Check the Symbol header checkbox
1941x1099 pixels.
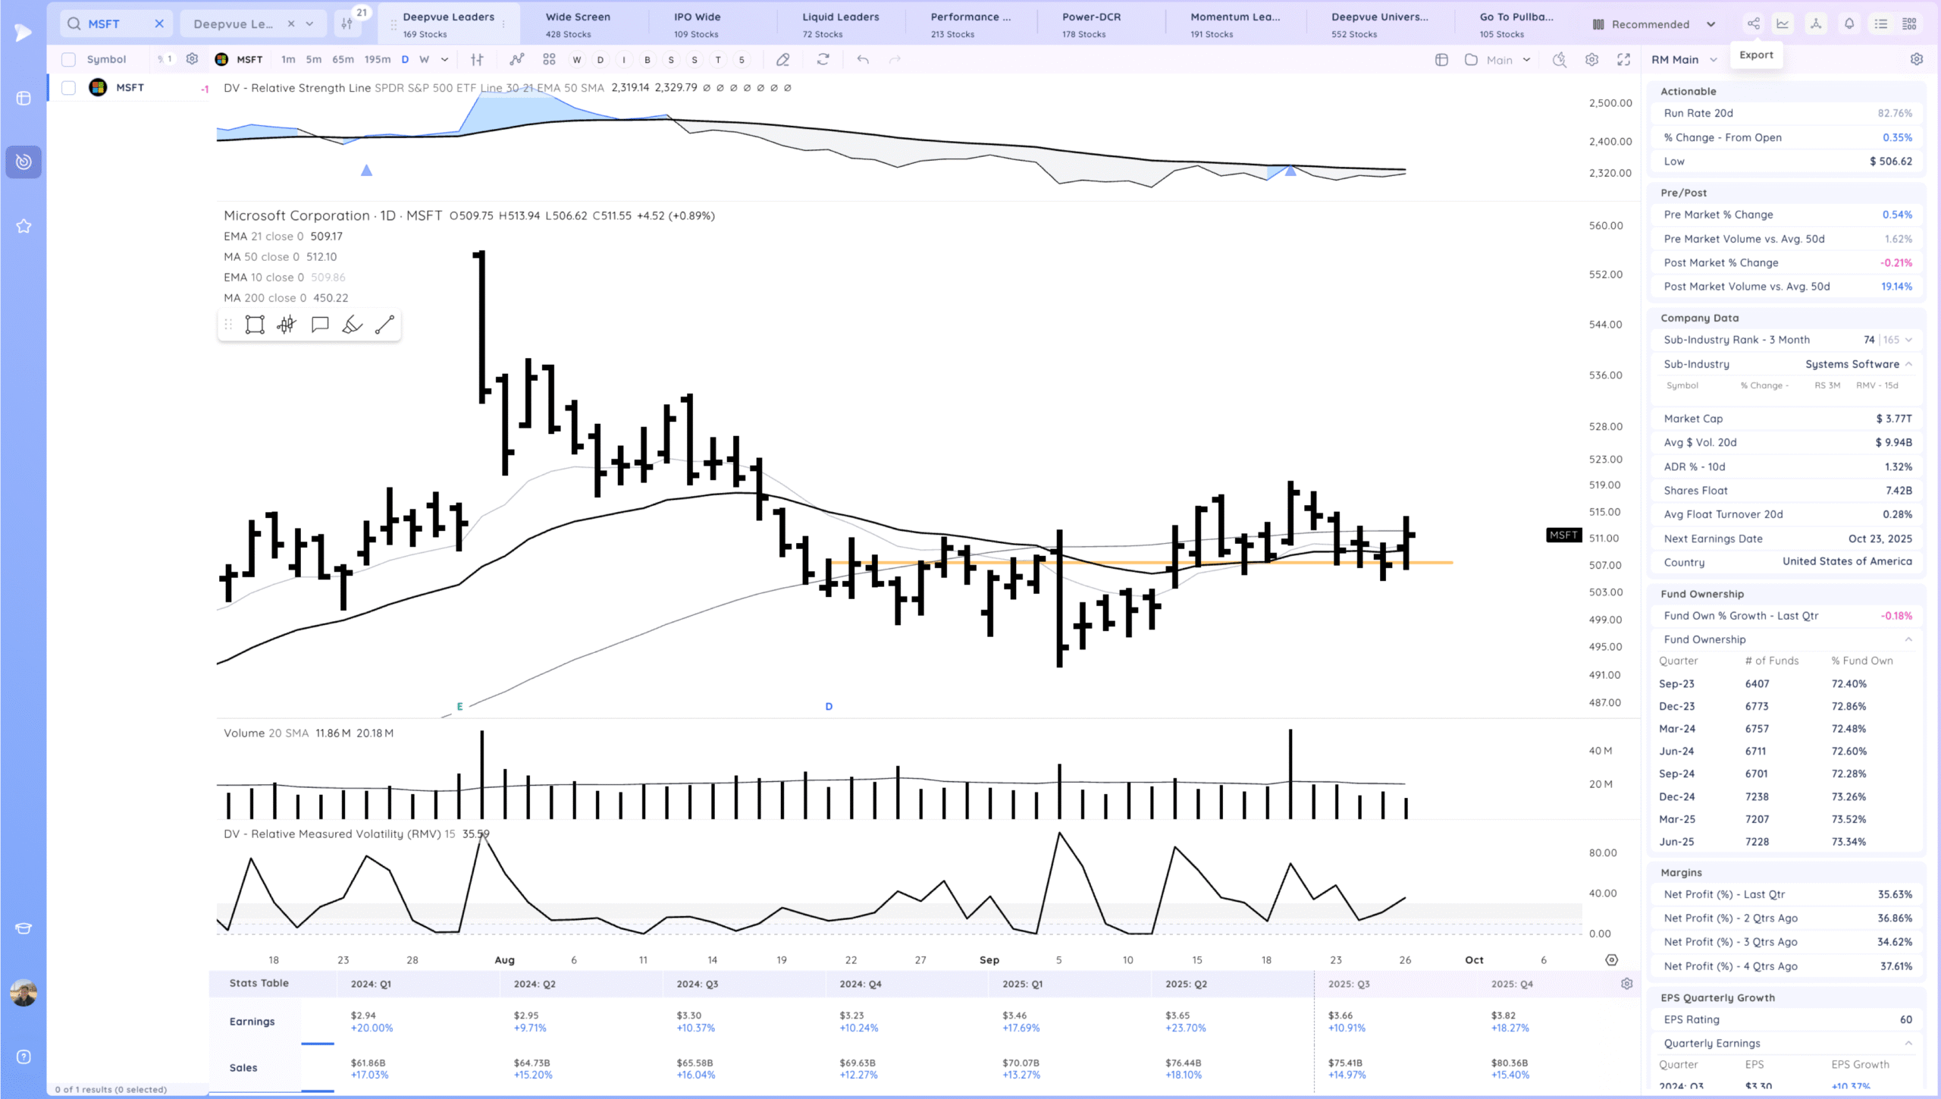click(68, 59)
